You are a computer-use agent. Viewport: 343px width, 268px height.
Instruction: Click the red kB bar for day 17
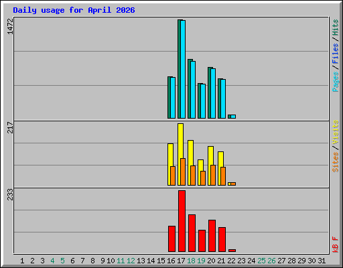[x=182, y=221]
